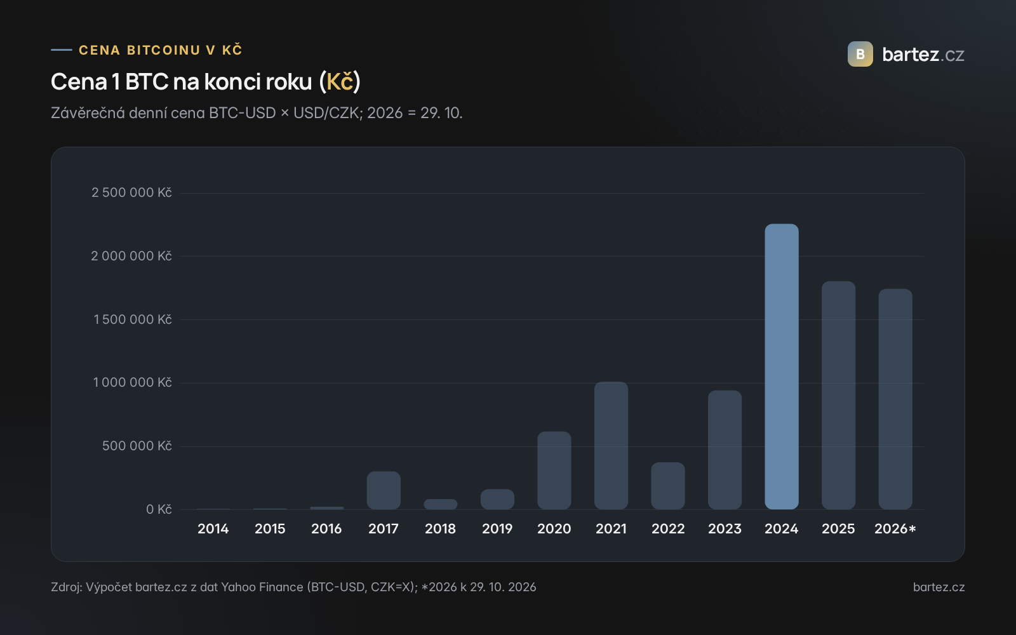Click the x-axis label 2018

(x=441, y=529)
